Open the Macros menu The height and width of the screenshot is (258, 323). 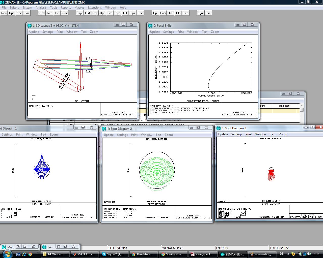(x=79, y=7)
